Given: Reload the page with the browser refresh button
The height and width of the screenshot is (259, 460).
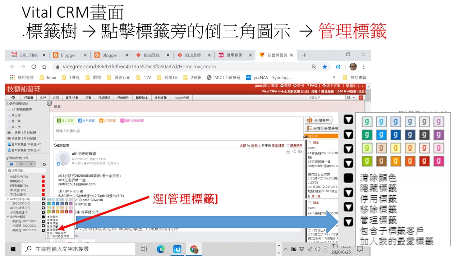Looking at the screenshot, I should [34, 67].
